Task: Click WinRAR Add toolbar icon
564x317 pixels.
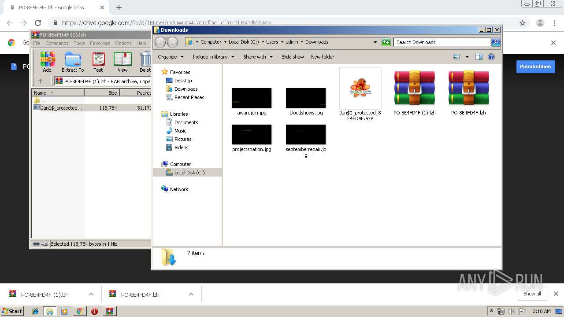Action: click(47, 62)
